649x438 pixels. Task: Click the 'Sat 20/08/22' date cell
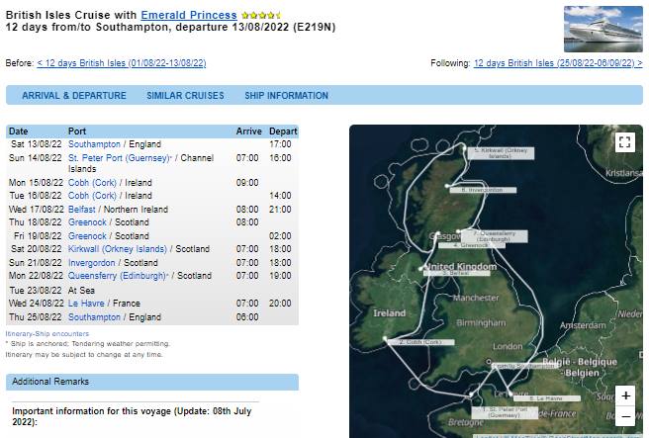[x=37, y=249]
